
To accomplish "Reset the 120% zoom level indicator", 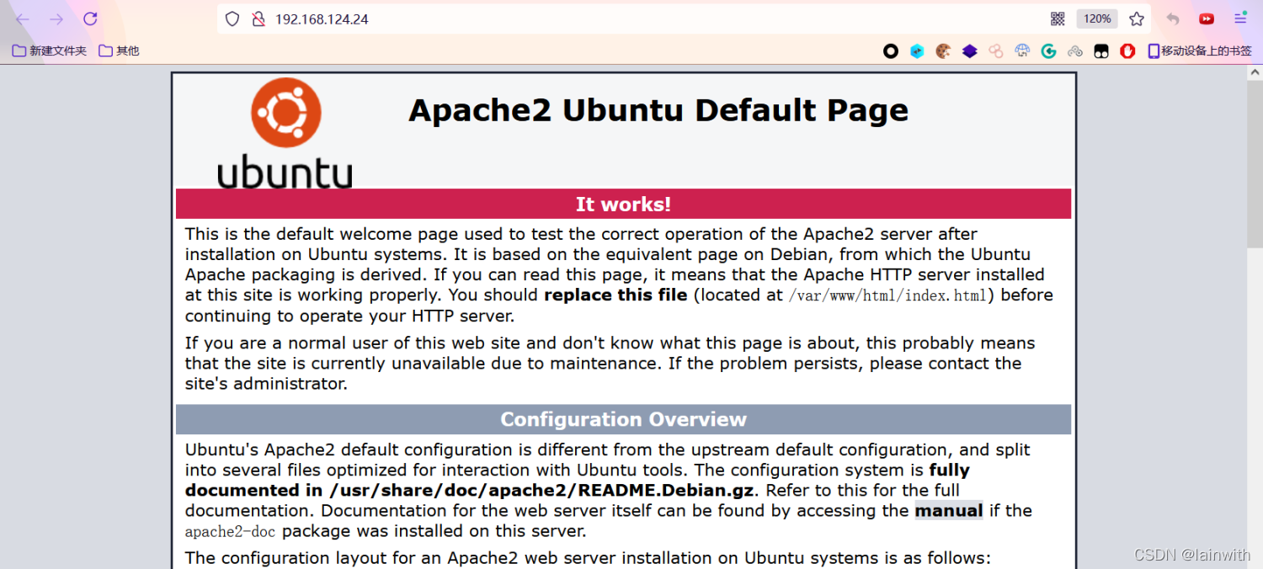I will click(x=1097, y=19).
